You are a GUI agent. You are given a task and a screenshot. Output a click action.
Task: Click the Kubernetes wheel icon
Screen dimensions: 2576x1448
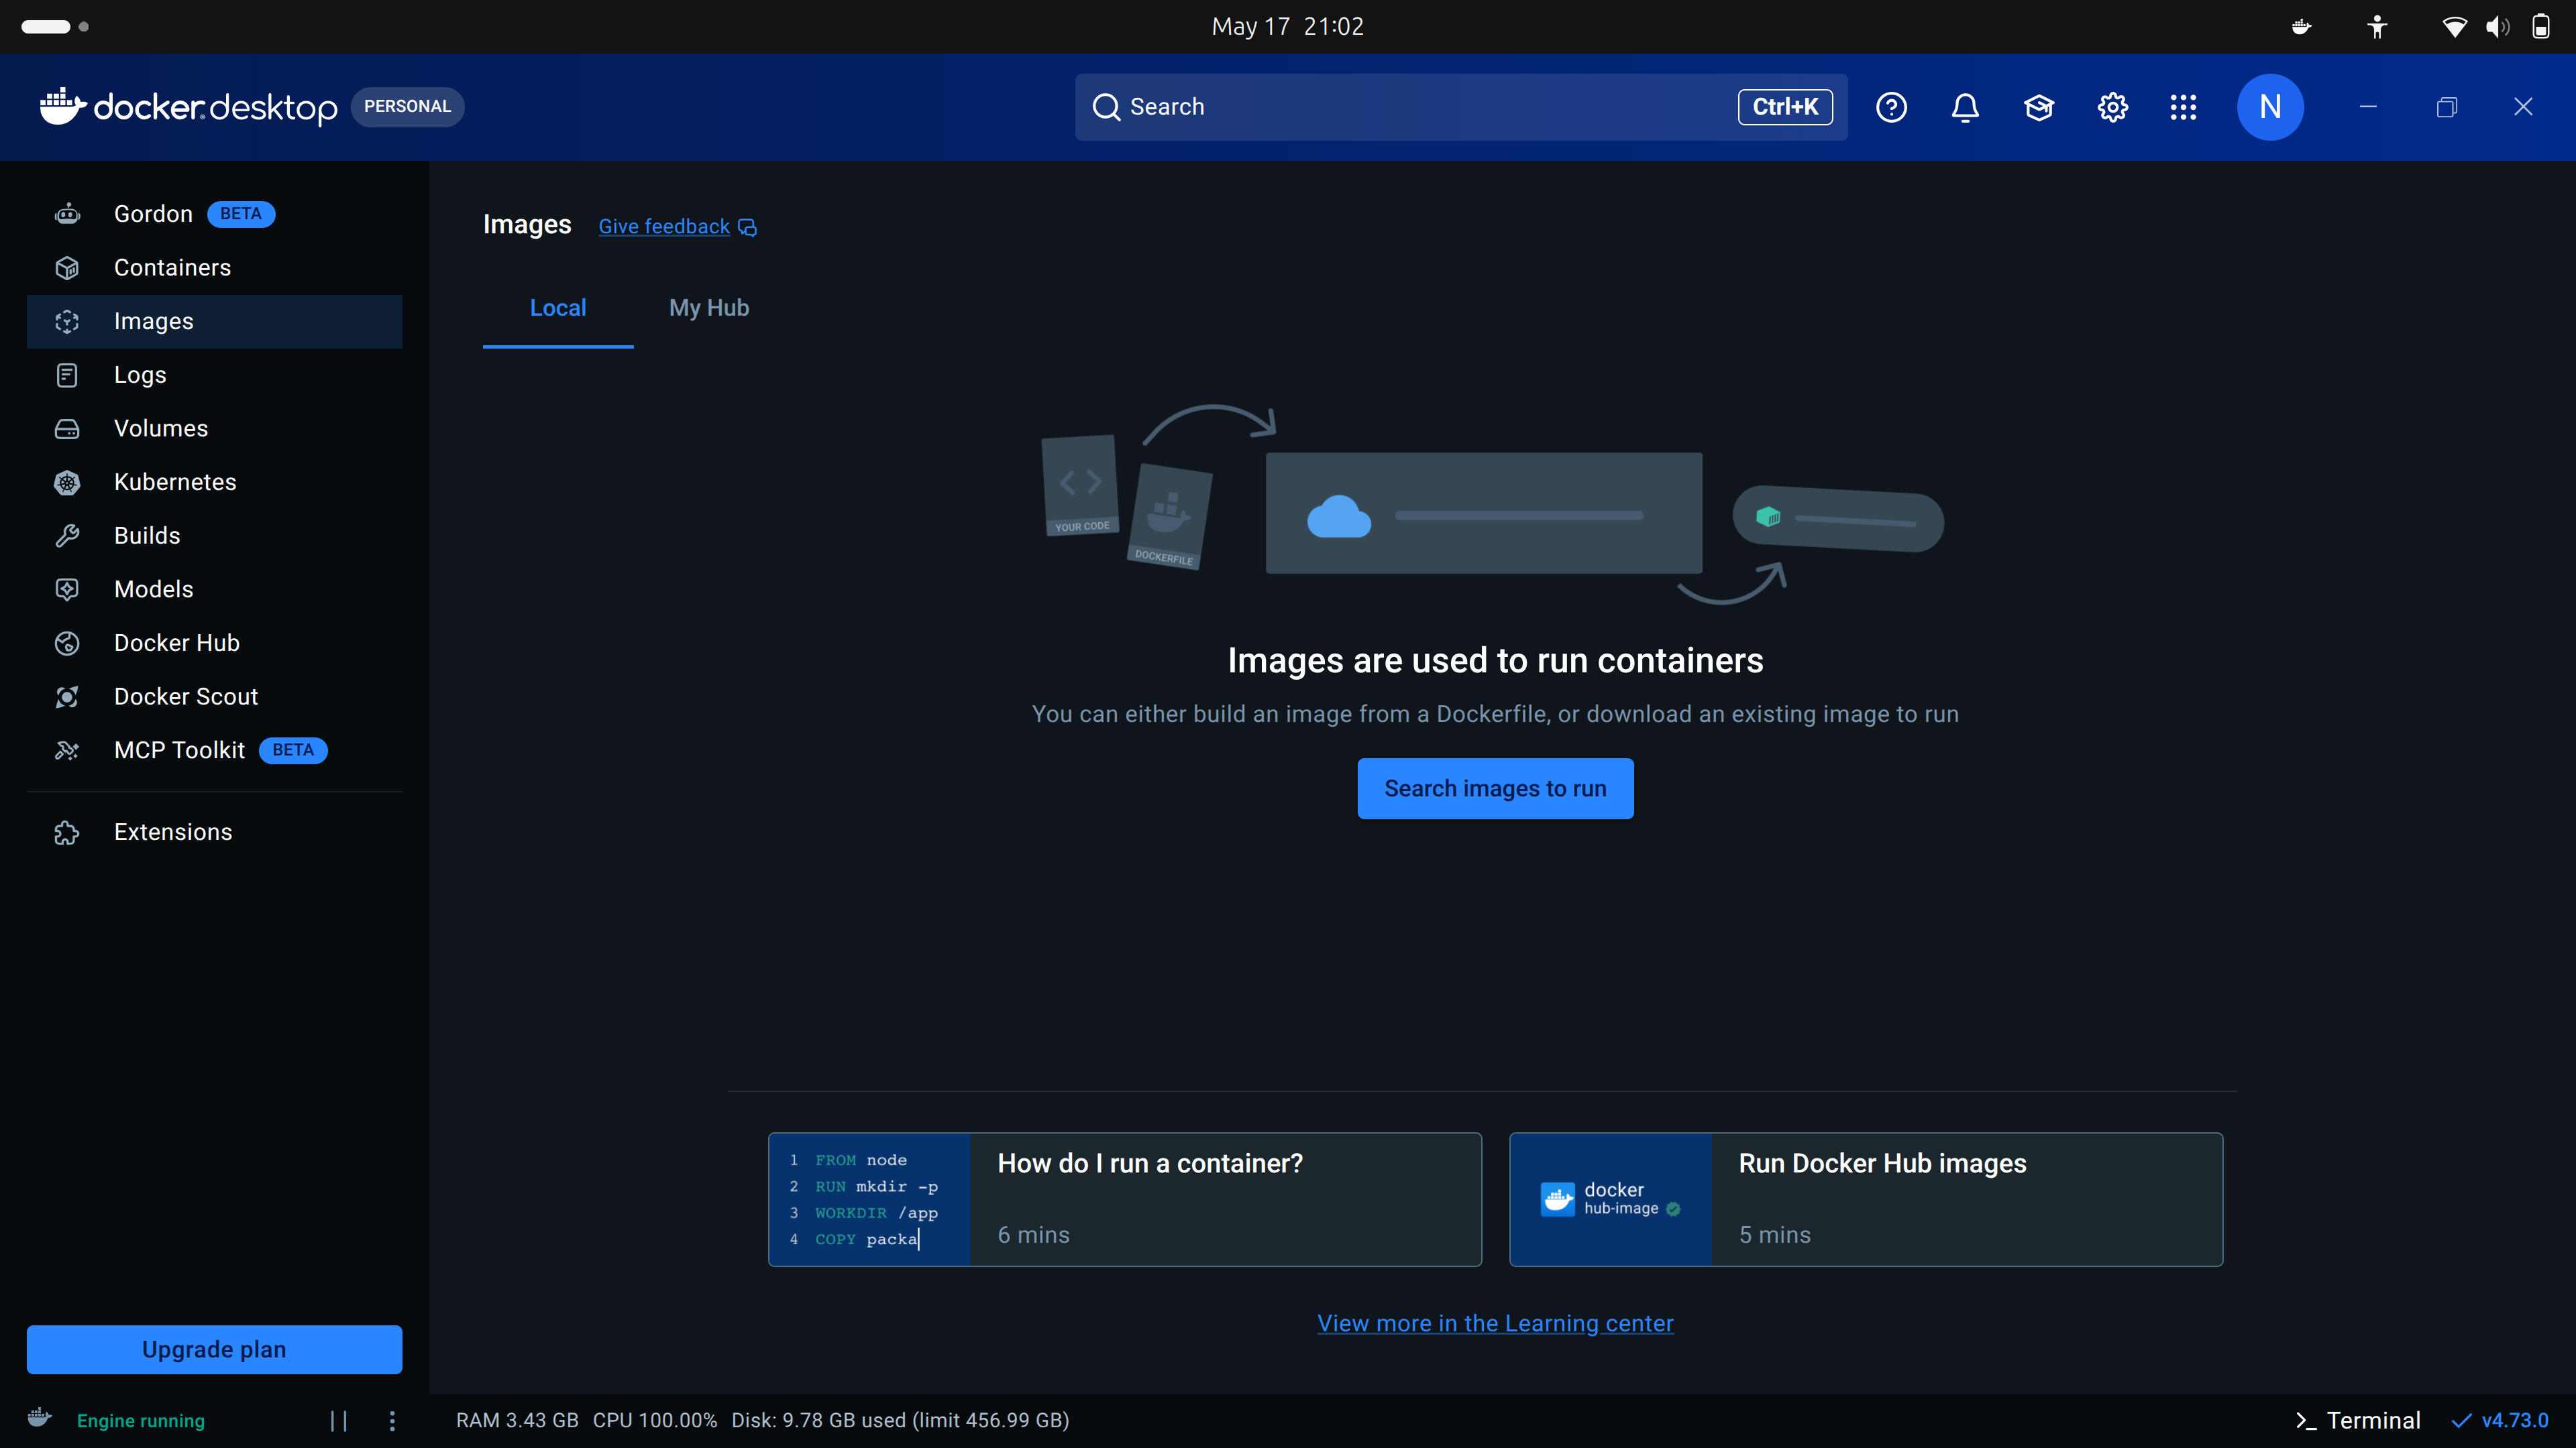coord(67,483)
